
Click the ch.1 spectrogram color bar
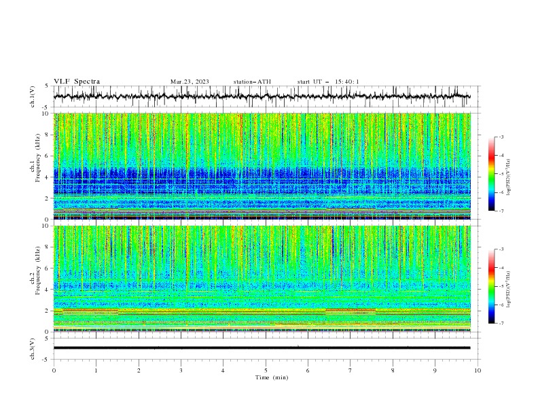(x=491, y=174)
